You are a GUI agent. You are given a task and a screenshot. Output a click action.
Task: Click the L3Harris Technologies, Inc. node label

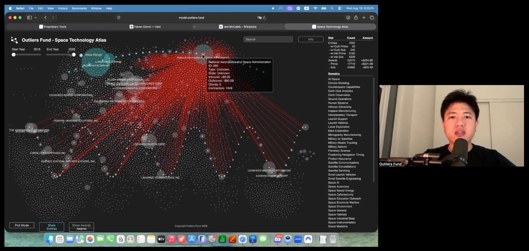click(161, 178)
